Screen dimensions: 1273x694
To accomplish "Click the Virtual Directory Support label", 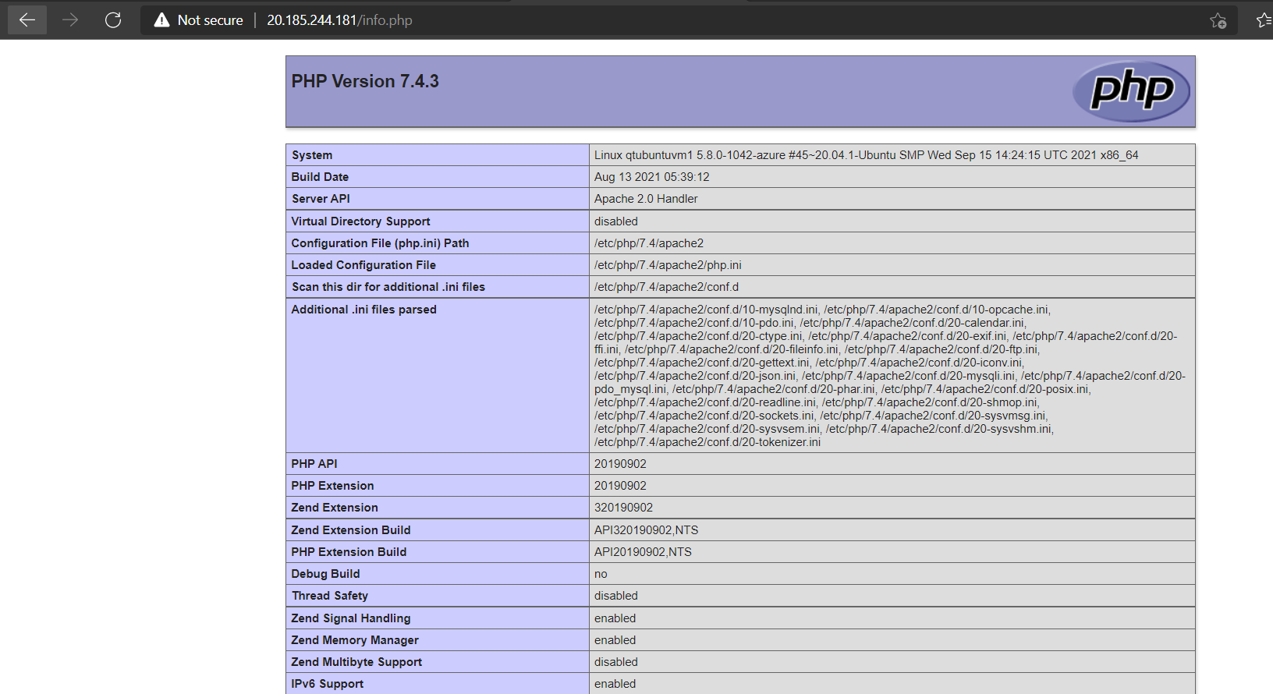I will [x=360, y=221].
